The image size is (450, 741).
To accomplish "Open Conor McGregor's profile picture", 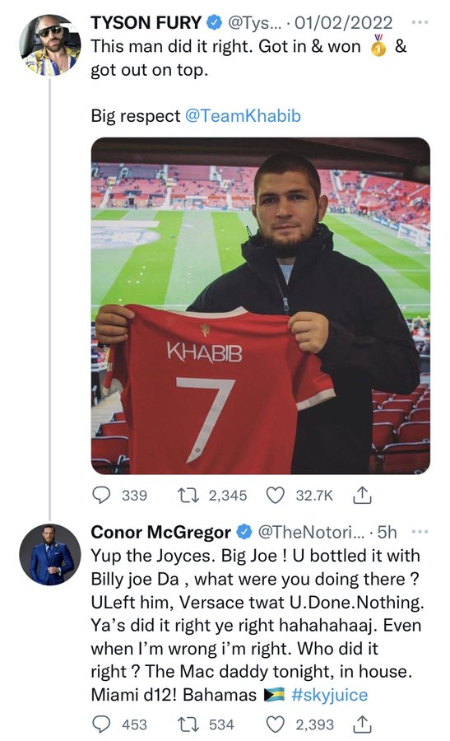I will coord(50,555).
